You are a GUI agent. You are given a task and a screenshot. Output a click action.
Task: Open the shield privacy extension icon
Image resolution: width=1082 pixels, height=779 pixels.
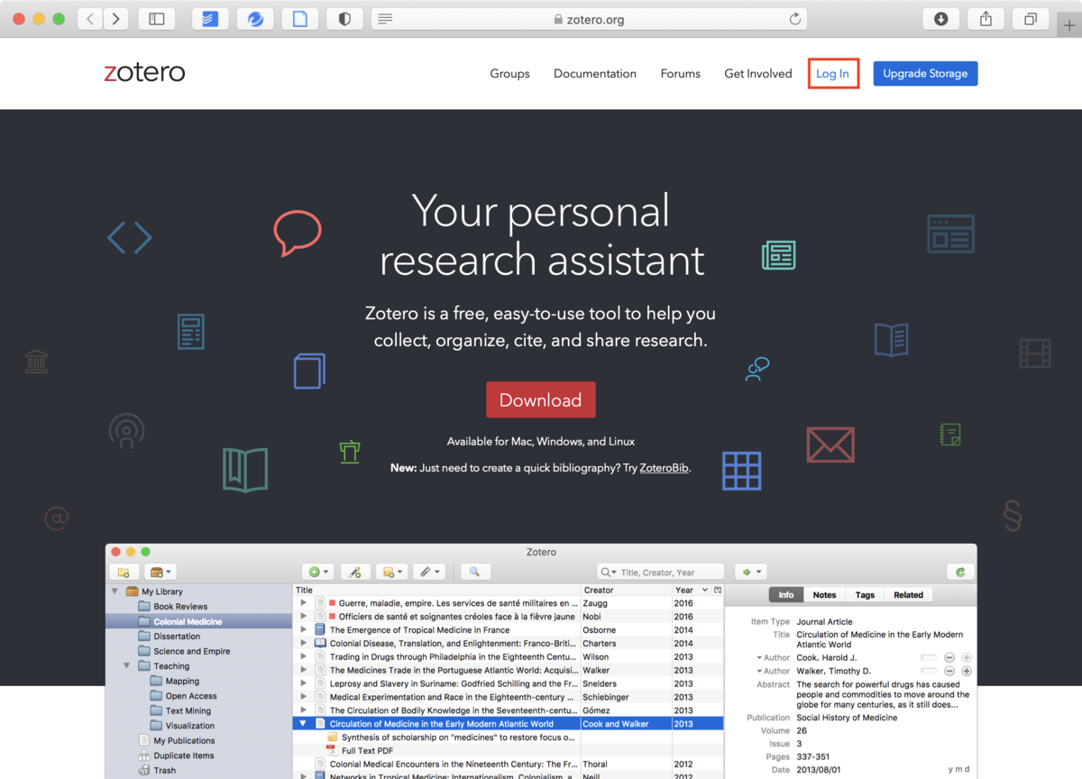pyautogui.click(x=344, y=19)
